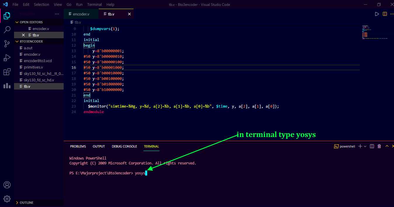Select tb.v in Open Editors list

click(x=39, y=35)
